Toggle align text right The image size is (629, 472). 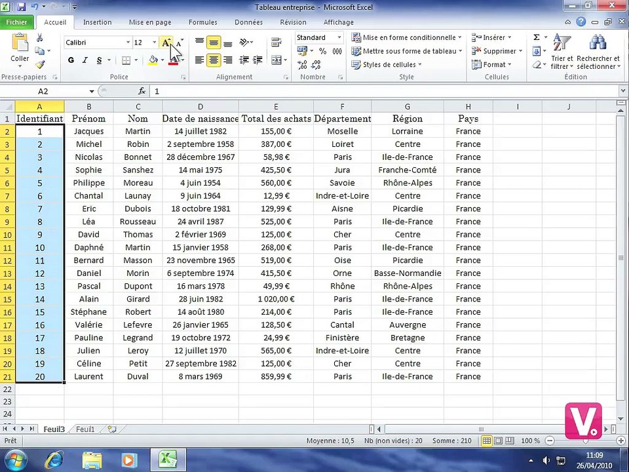point(228,60)
